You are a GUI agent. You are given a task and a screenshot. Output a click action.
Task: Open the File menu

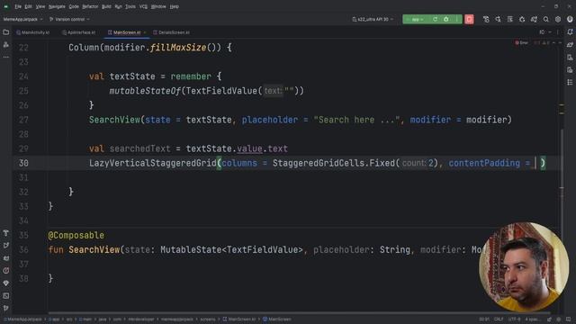click(18, 6)
